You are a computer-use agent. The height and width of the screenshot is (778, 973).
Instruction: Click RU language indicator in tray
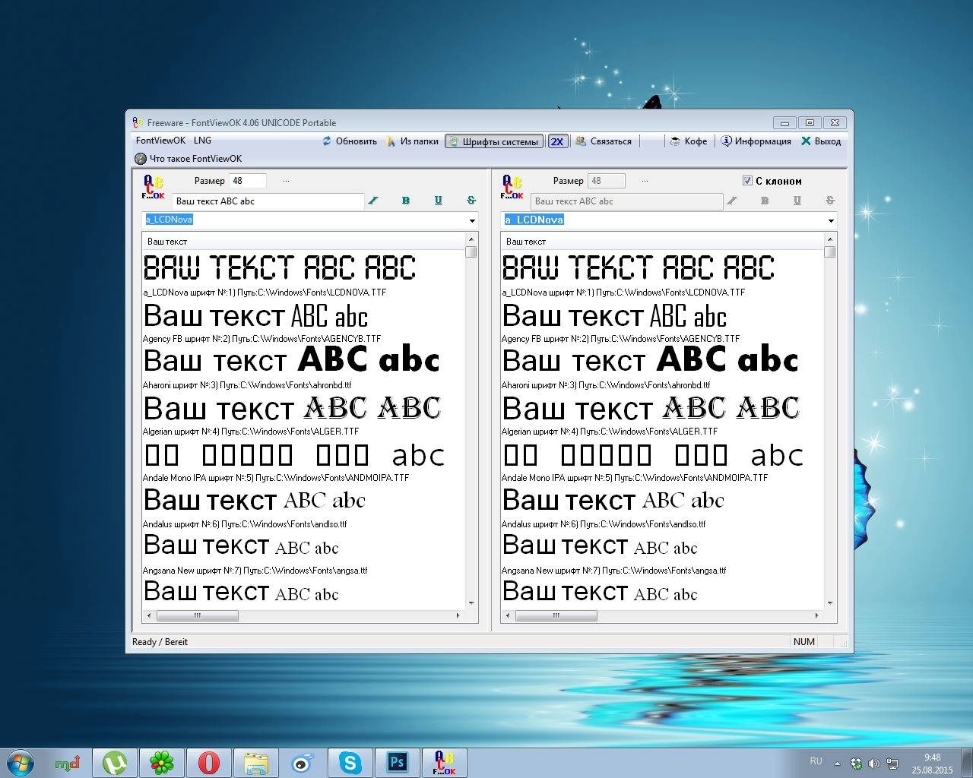[x=816, y=761]
